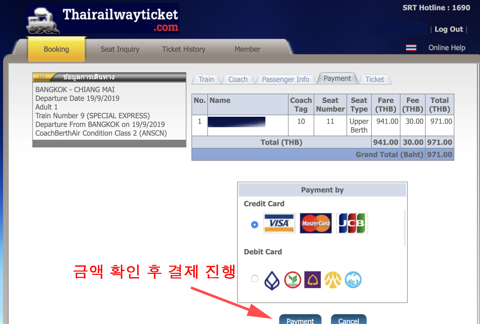This screenshot has width=480, height=324.
Task: Click the Upper Berth seat type cell
Action: [x=359, y=125]
